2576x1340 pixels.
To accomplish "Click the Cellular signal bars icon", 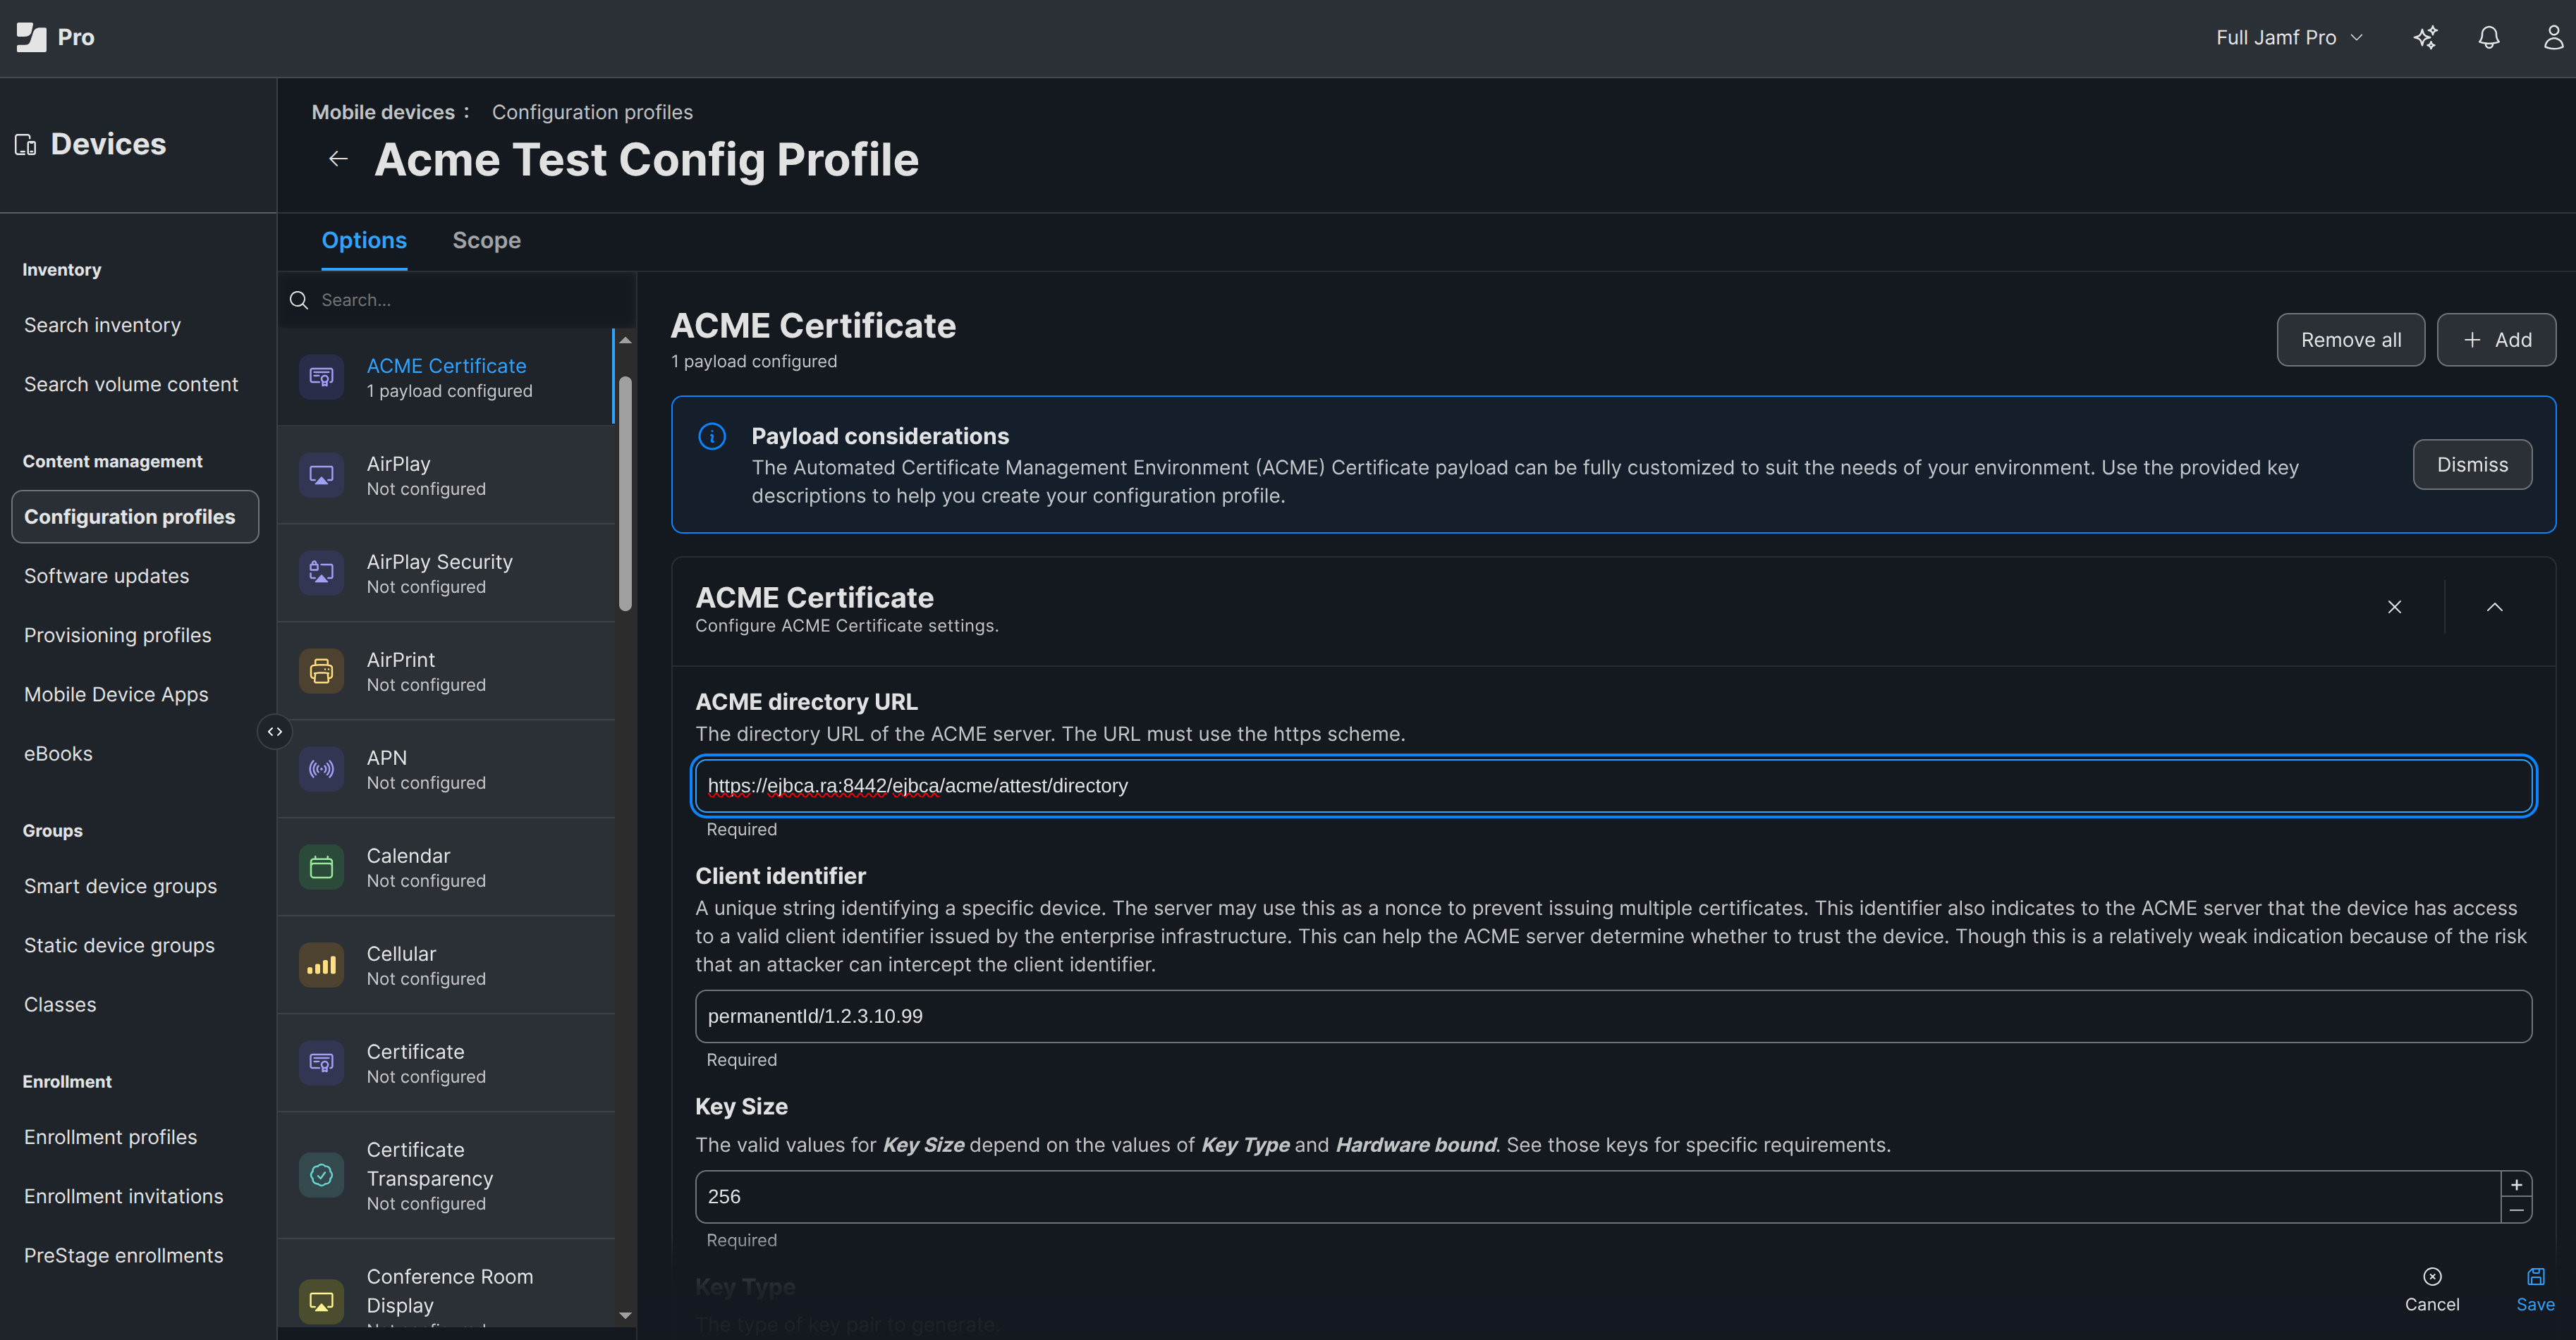I will click(321, 964).
